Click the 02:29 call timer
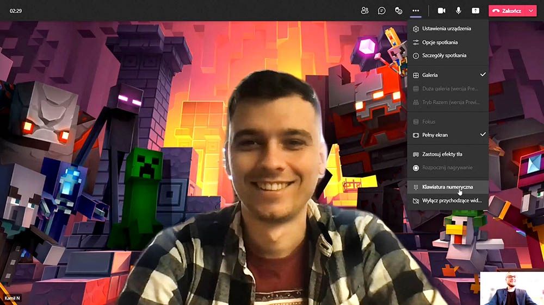This screenshot has width=544, height=305. click(16, 11)
